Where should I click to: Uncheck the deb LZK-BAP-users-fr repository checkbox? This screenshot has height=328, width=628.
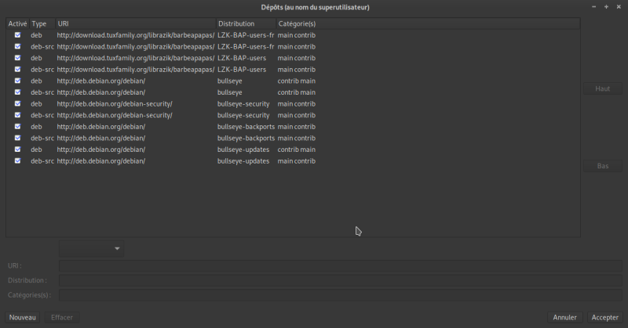click(17, 35)
